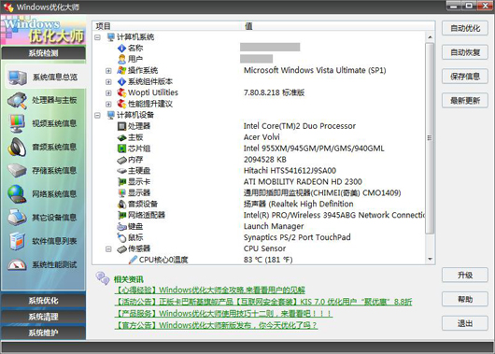Click the 最新更新 button
Screen dimensions: 495x354
tap(465, 101)
